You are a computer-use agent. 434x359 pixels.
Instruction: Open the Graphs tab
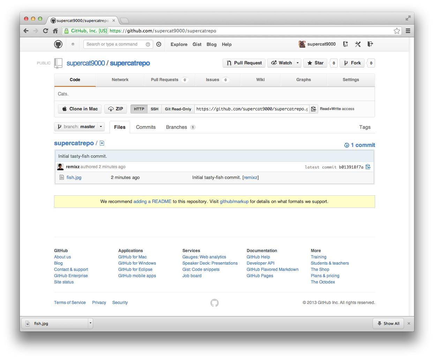[304, 80]
